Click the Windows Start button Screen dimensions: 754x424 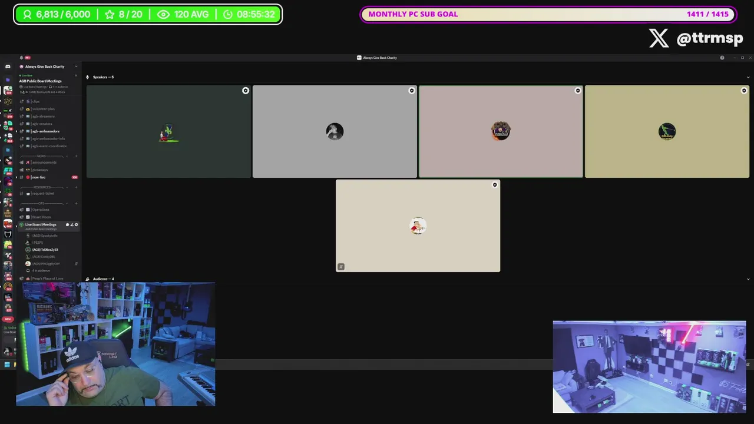click(x=7, y=365)
